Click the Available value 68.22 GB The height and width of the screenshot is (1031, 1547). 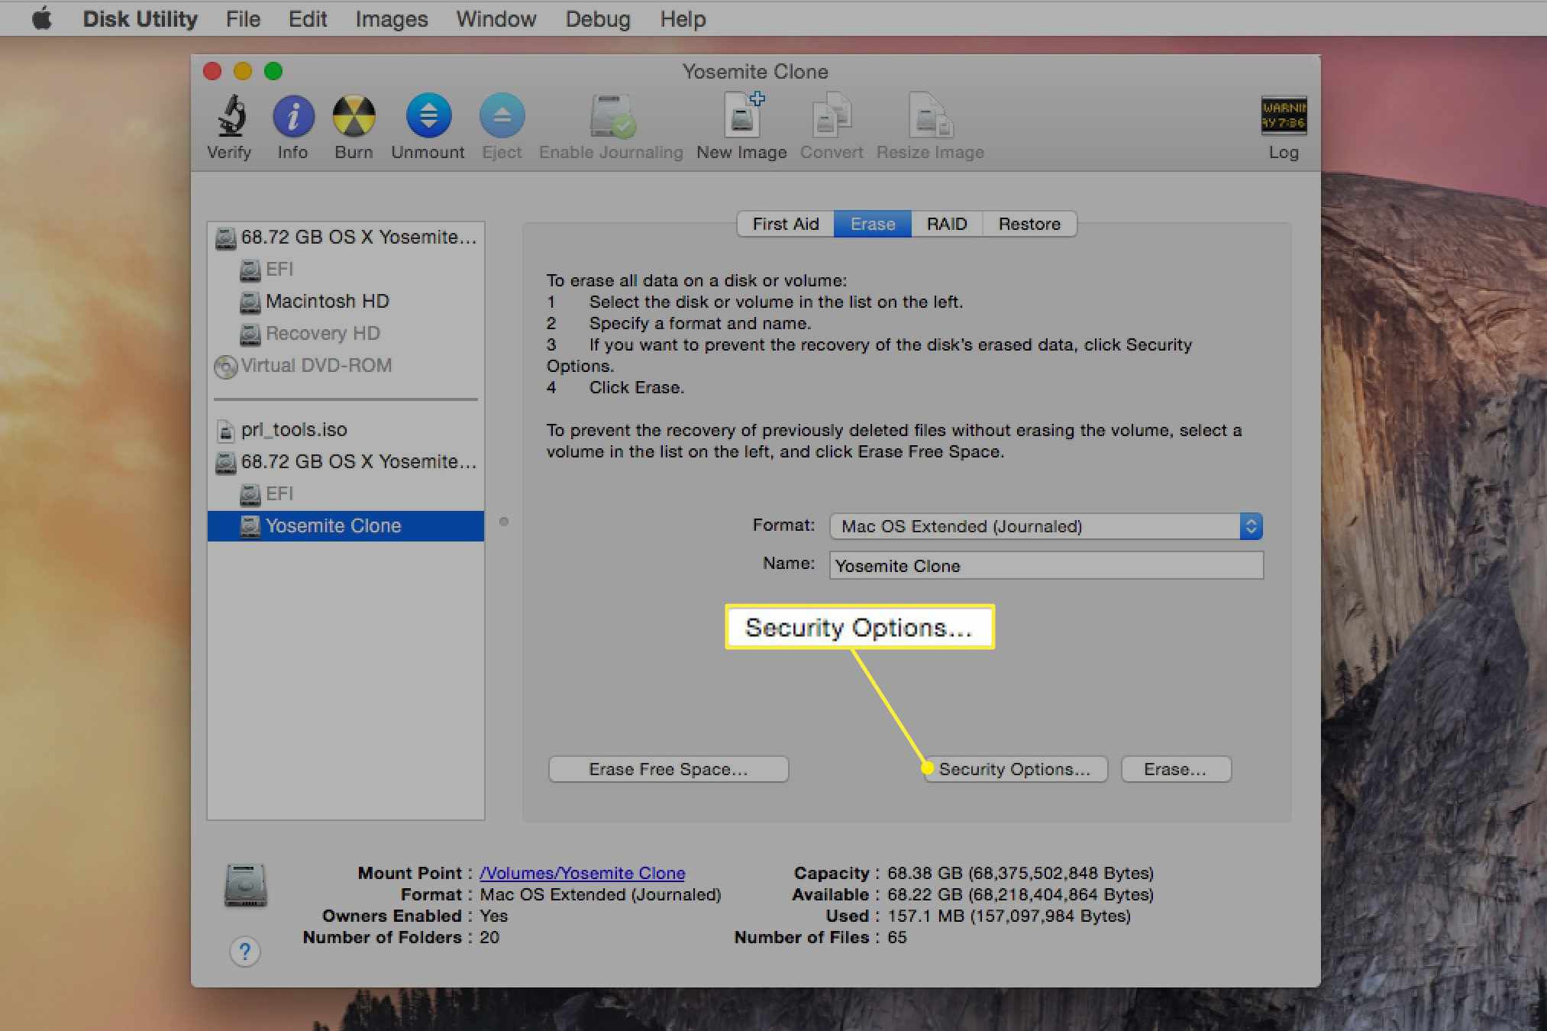coord(1020,894)
